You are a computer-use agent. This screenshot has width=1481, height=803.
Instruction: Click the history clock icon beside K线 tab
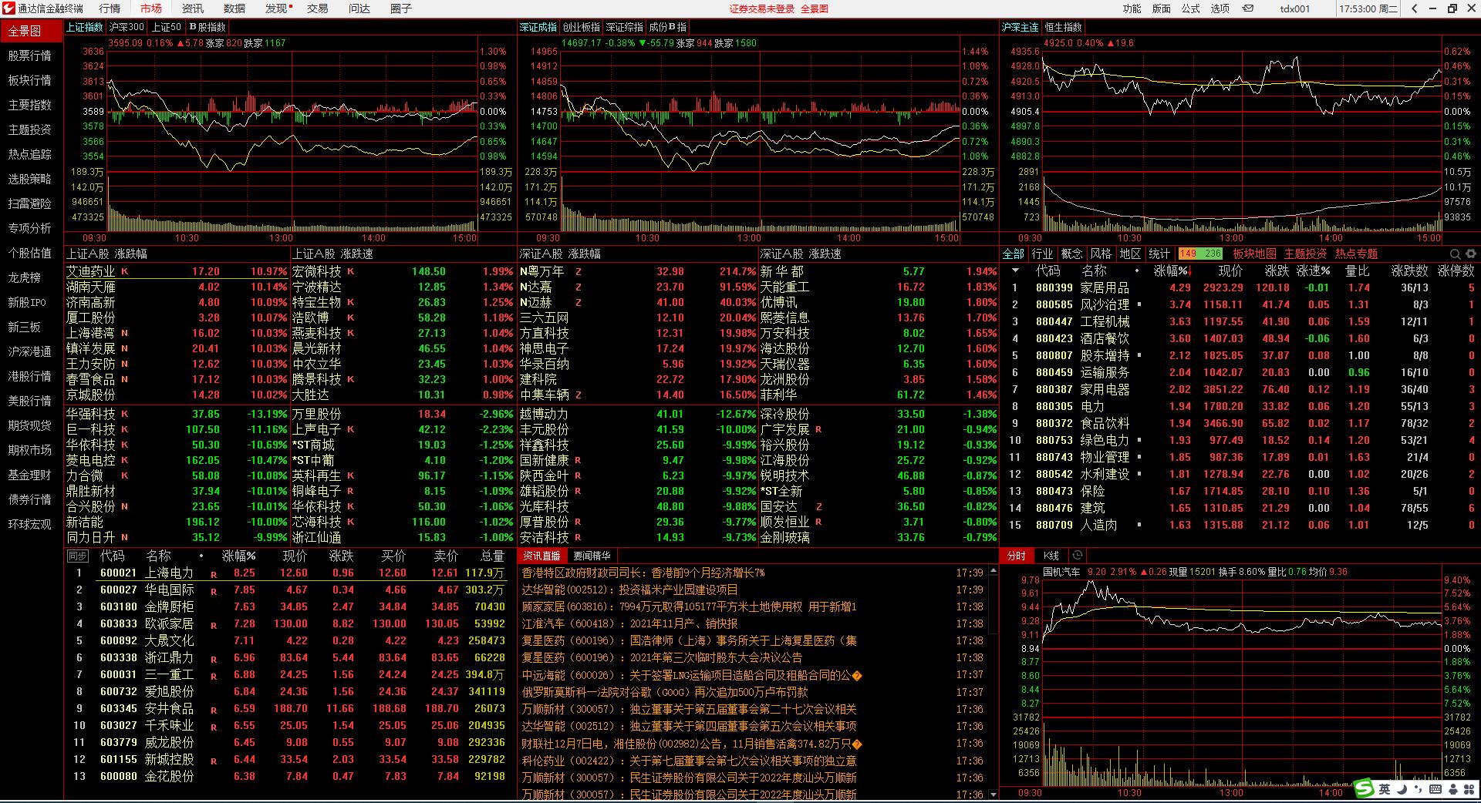coord(1078,555)
